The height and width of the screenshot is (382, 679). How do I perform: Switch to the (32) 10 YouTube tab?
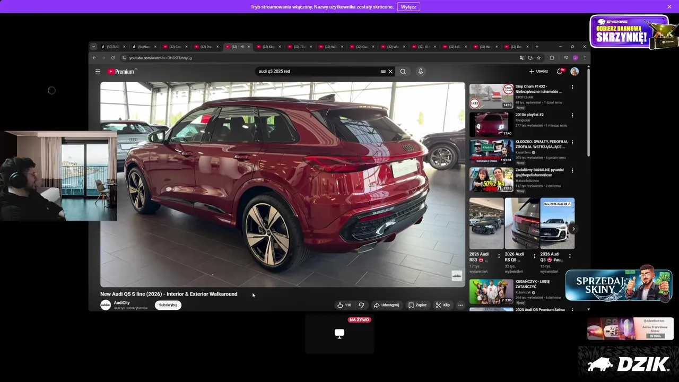[424, 47]
